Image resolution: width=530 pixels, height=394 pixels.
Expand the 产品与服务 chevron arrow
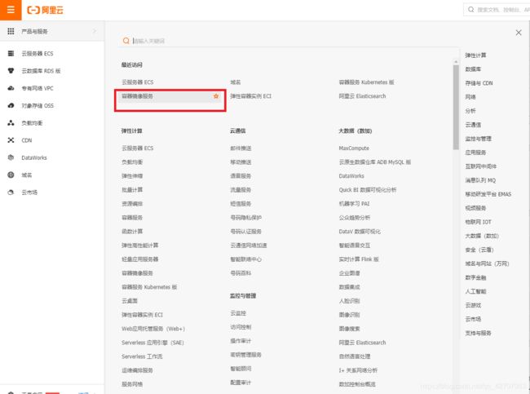(x=95, y=31)
